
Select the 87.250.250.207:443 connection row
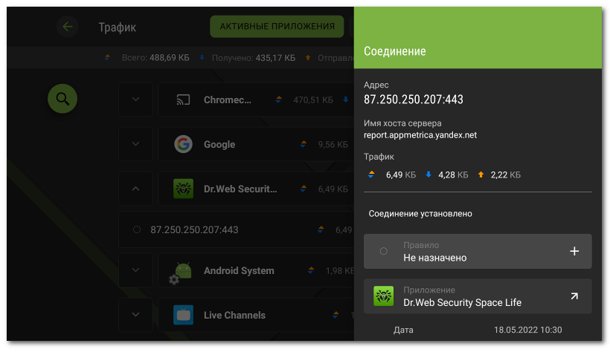(x=237, y=229)
